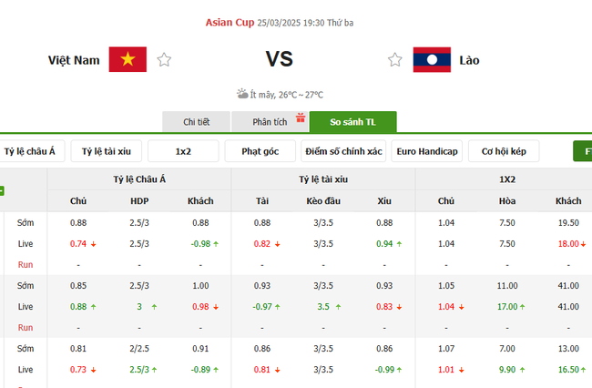Screen dimensions: 592x388
Task: Open Điểm số chính xác odds
Action: click(344, 151)
